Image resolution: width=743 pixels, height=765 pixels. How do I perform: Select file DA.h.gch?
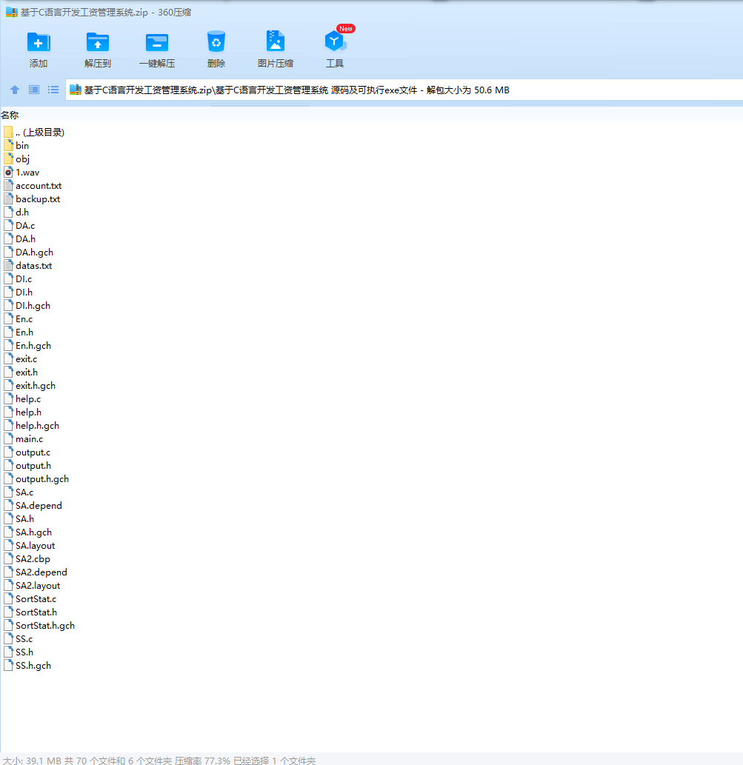point(28,253)
